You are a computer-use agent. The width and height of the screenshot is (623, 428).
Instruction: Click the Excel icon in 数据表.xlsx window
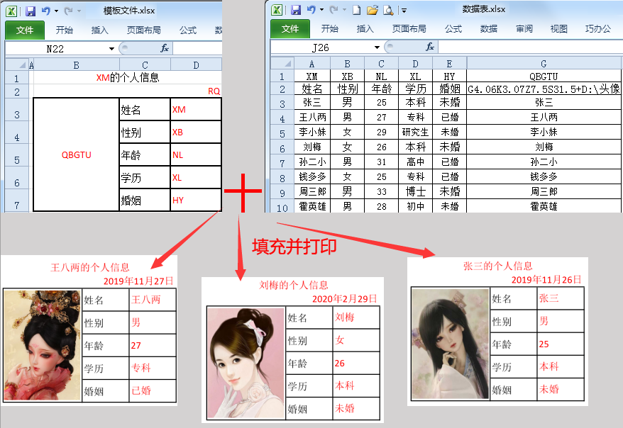click(x=277, y=10)
